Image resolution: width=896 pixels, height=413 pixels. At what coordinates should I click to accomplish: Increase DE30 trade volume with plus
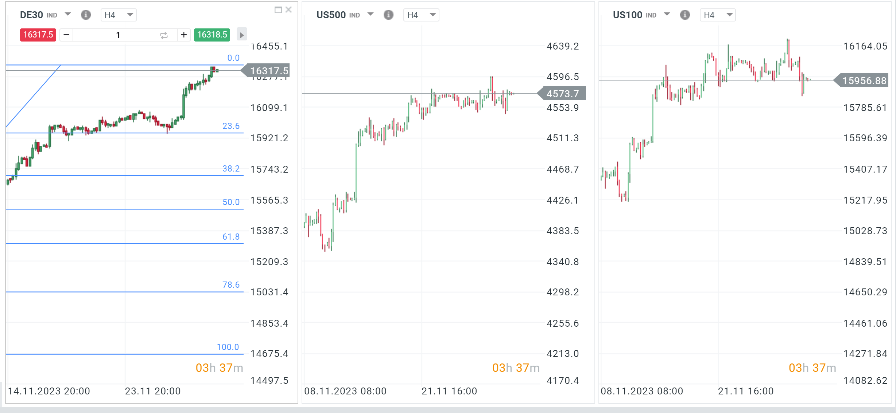click(x=184, y=35)
